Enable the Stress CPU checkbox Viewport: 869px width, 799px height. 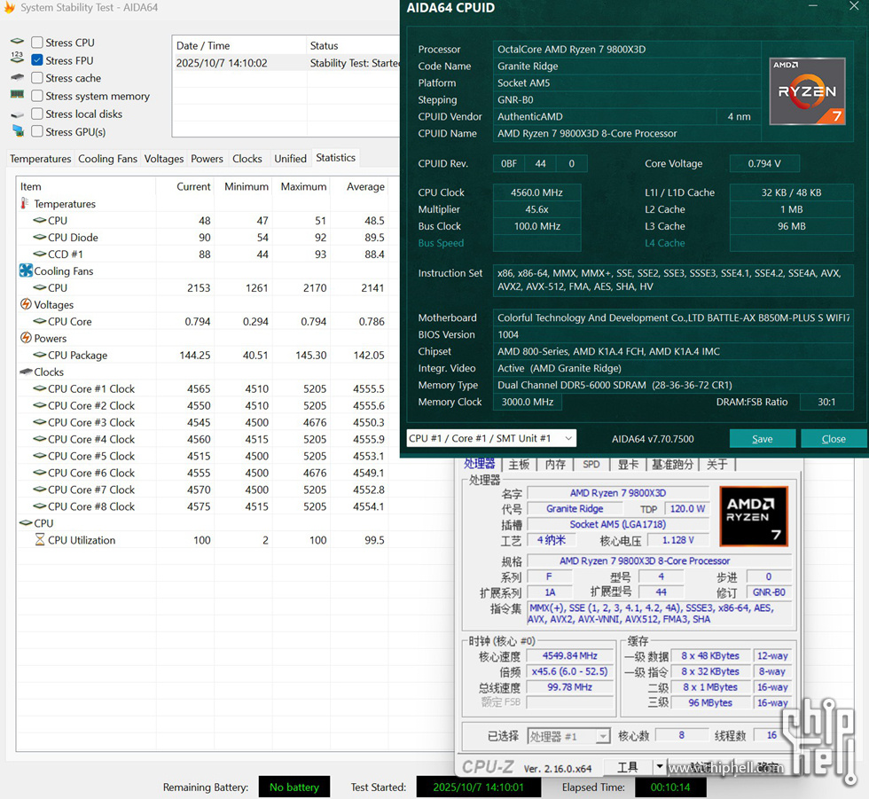37,43
